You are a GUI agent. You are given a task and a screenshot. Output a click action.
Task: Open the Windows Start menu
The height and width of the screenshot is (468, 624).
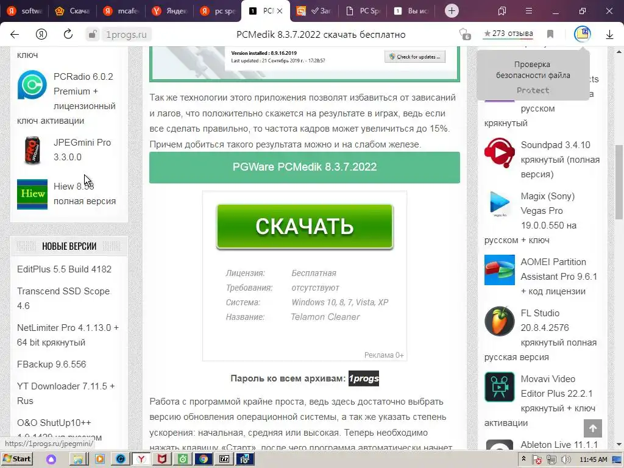(16, 459)
